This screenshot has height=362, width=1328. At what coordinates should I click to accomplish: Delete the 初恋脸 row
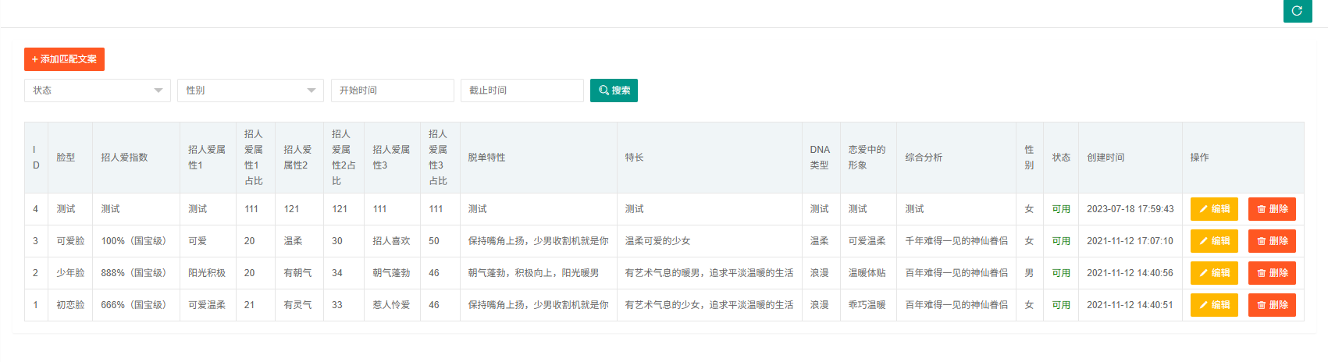1272,305
